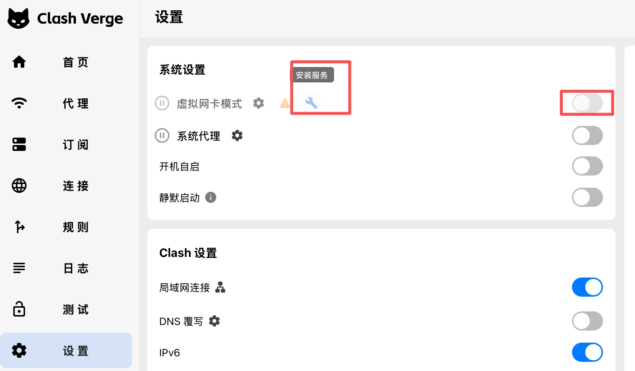Click the orange warning triangle icon
The height and width of the screenshot is (371, 635).
click(x=285, y=103)
